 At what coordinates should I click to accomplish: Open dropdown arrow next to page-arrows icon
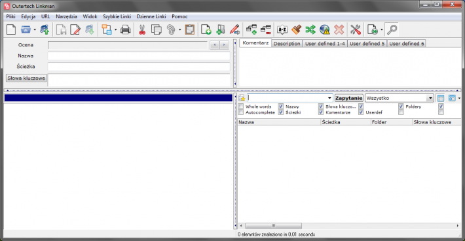tap(381, 29)
